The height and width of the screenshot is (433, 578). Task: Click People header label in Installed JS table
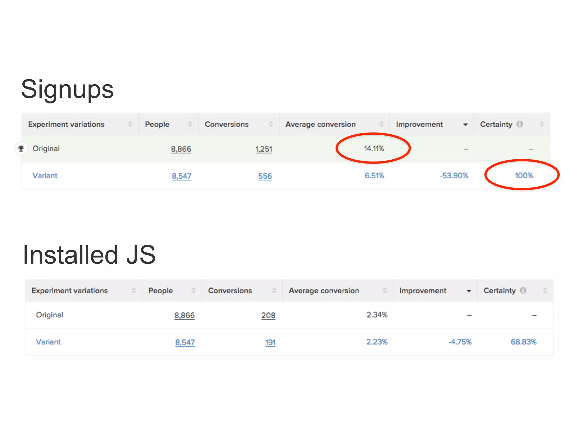pyautogui.click(x=161, y=291)
